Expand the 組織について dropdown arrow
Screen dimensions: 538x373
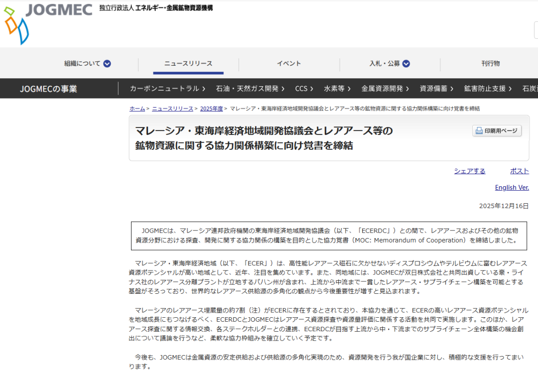coord(107,64)
